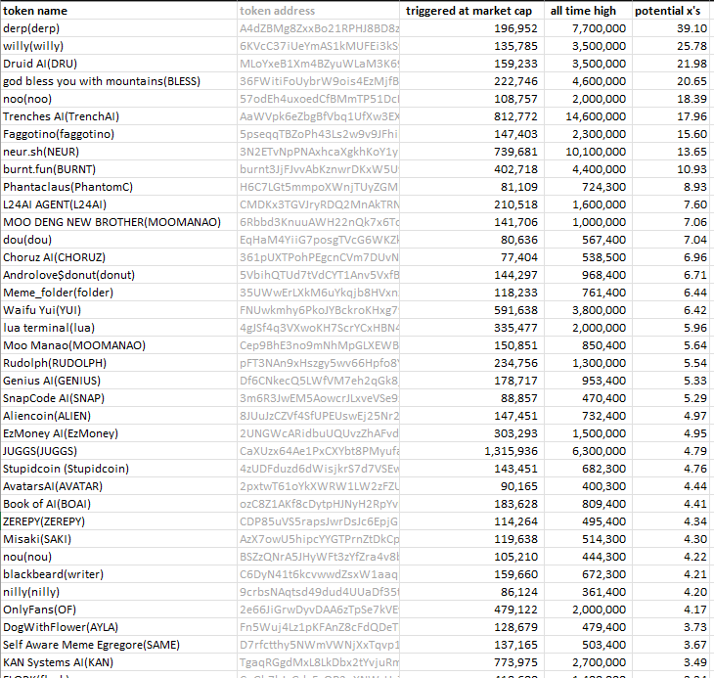Click the KAN Systems AI(KAN) cell
The image size is (714, 678).
[118, 662]
